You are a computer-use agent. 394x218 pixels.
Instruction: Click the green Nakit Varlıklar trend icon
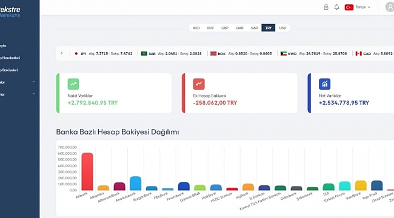73,84
